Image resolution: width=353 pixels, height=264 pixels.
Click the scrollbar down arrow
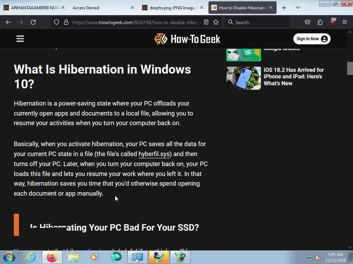pyautogui.click(x=350, y=247)
